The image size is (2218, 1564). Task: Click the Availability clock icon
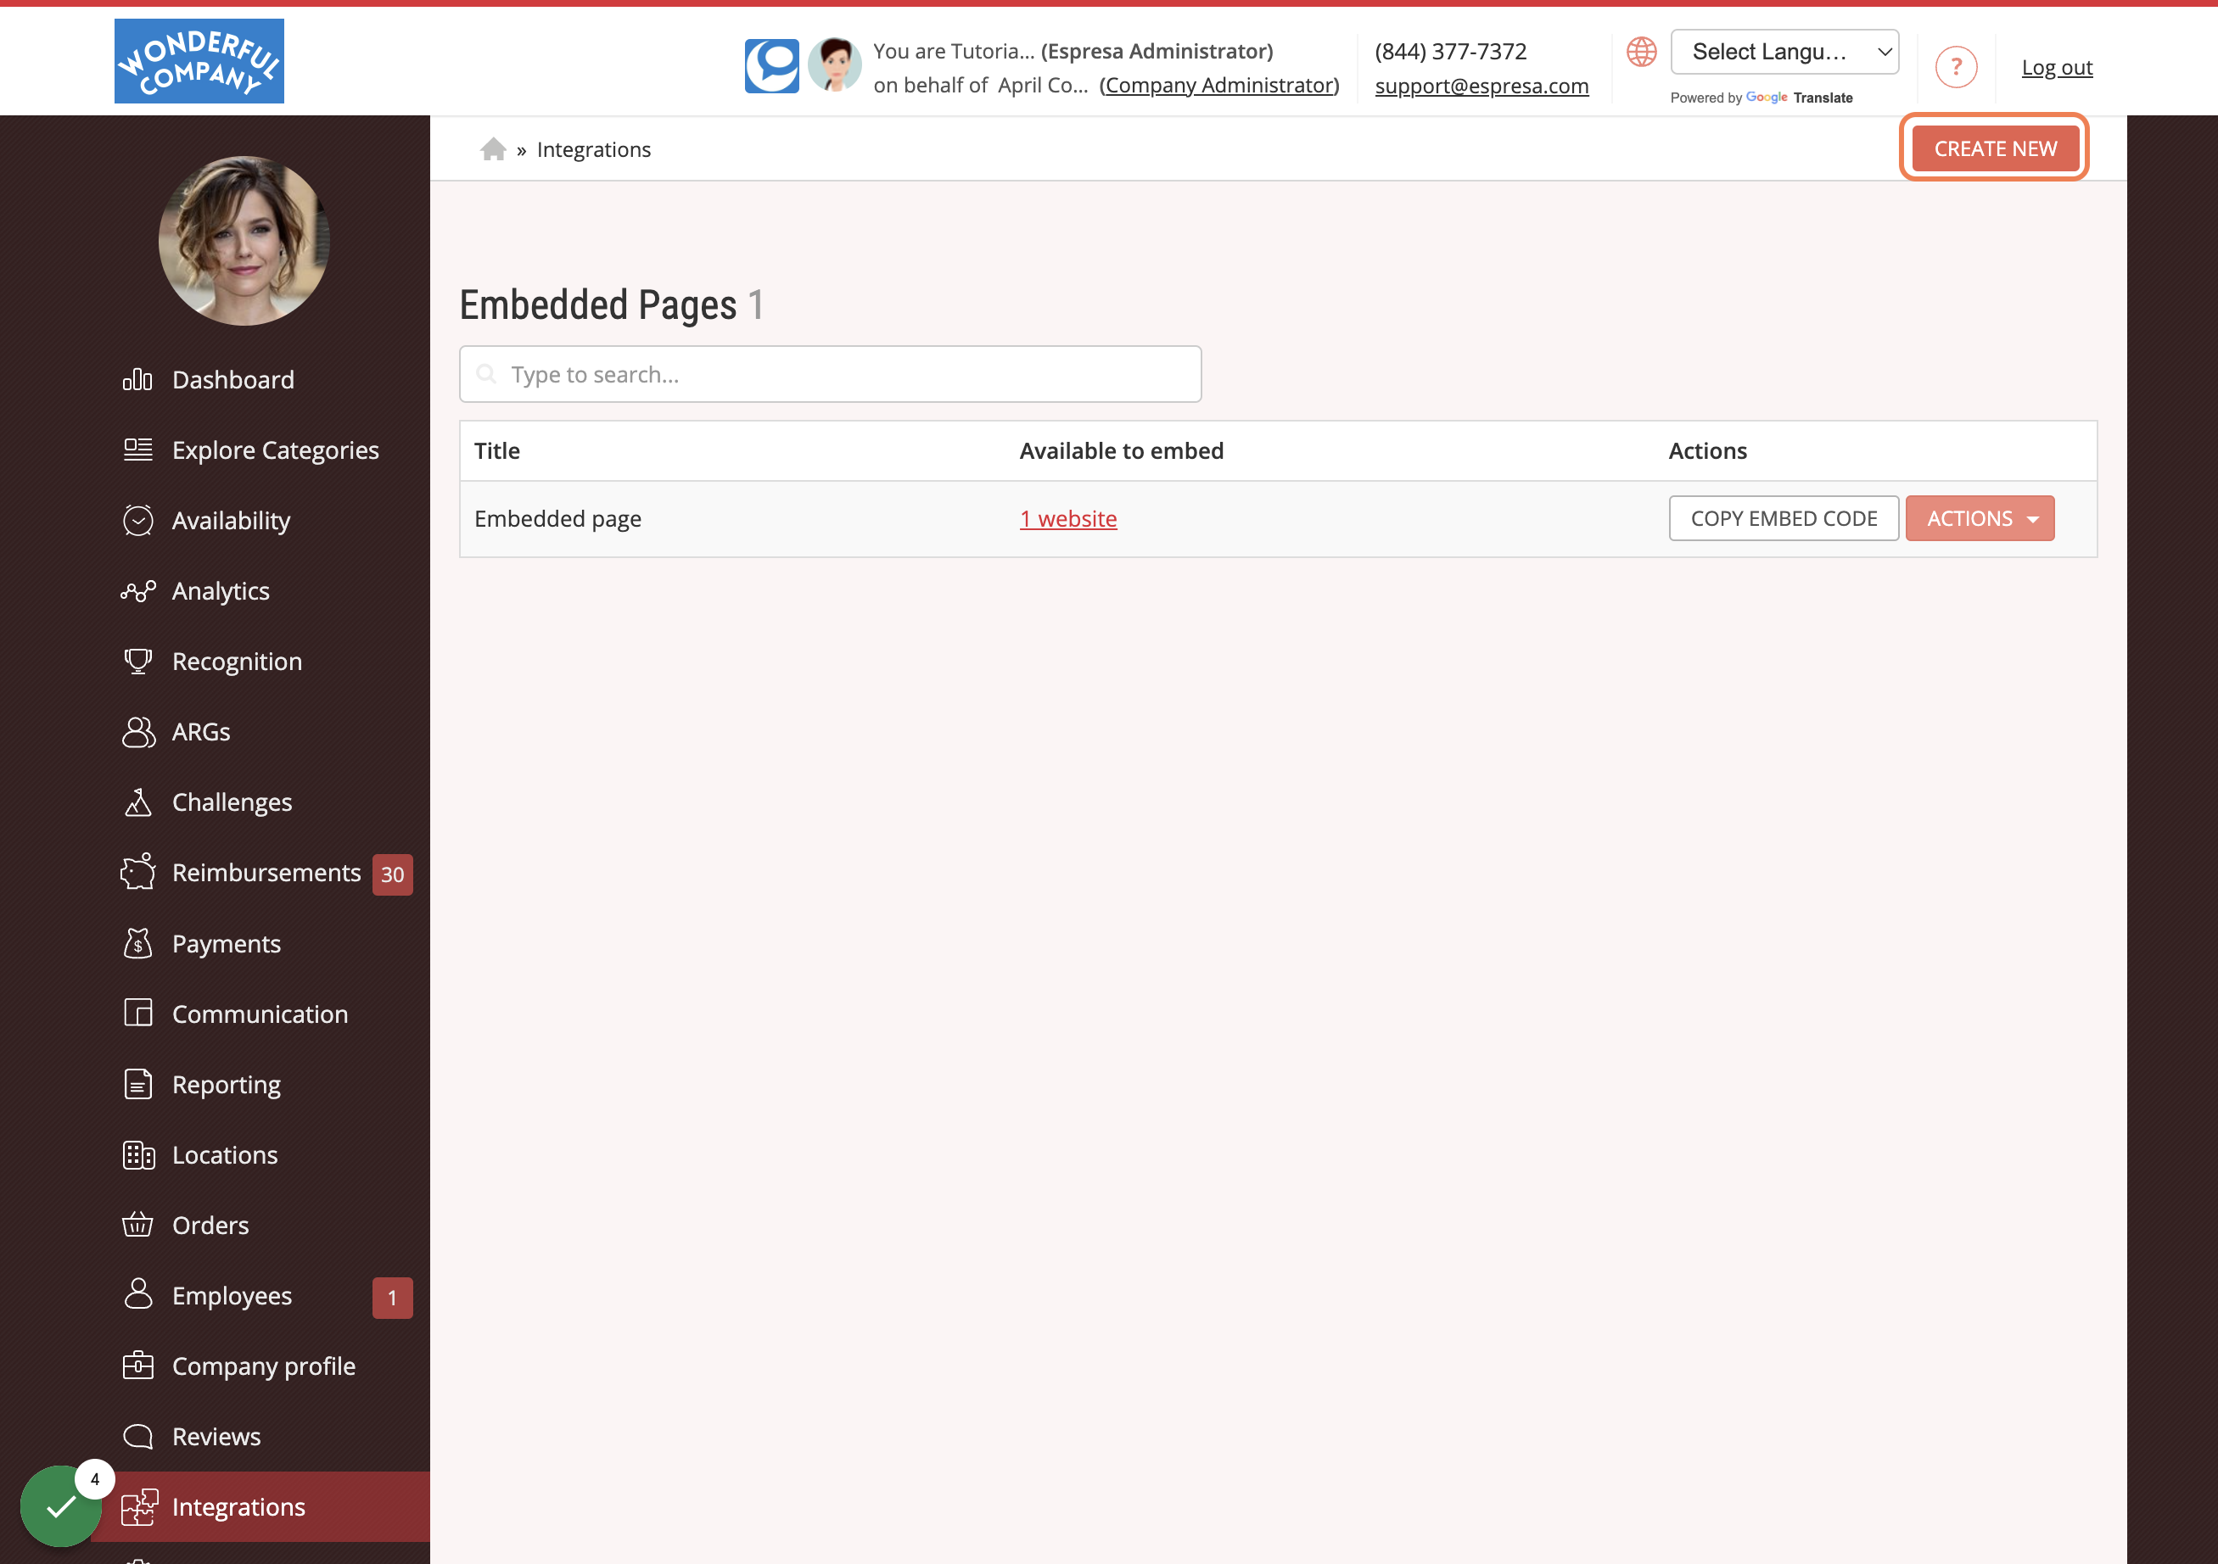(137, 521)
